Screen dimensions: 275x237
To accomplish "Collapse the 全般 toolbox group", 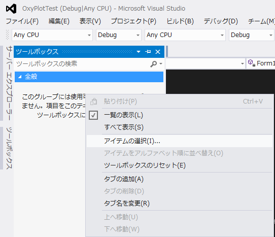I will 20,77.
